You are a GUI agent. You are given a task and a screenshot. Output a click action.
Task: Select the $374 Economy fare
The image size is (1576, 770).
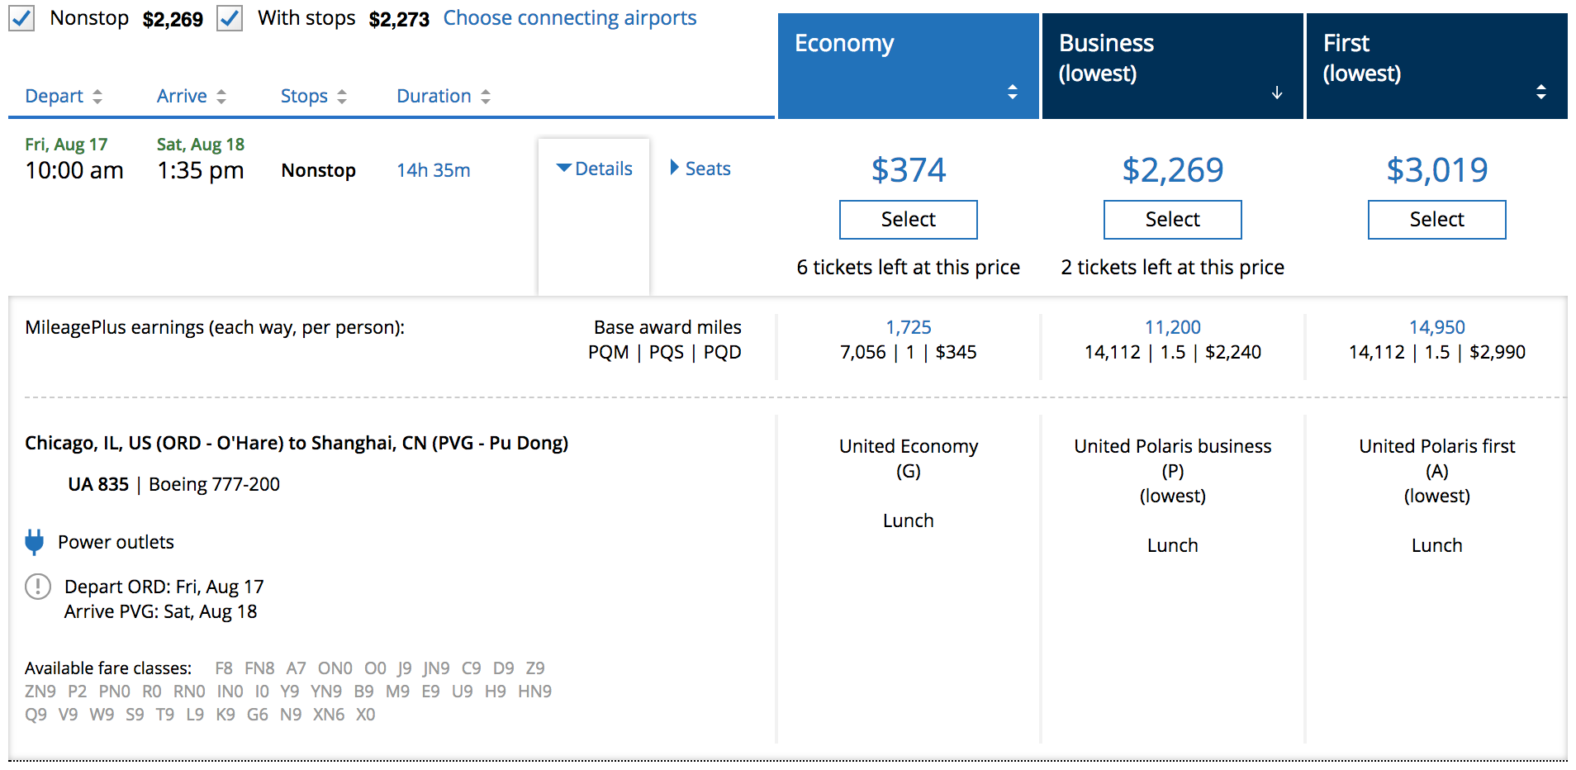[908, 220]
